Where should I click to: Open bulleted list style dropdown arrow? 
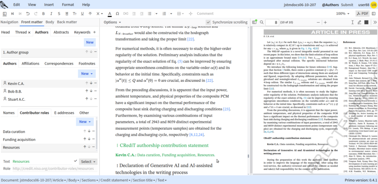156,14
